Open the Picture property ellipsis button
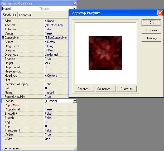The height and width of the screenshot is (151, 164). pos(74,101)
